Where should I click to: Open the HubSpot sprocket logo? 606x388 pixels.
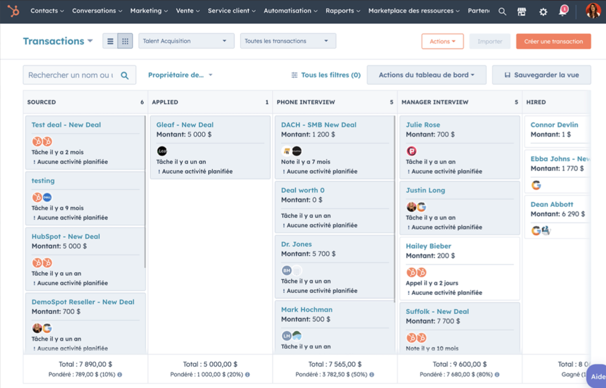coord(14,11)
